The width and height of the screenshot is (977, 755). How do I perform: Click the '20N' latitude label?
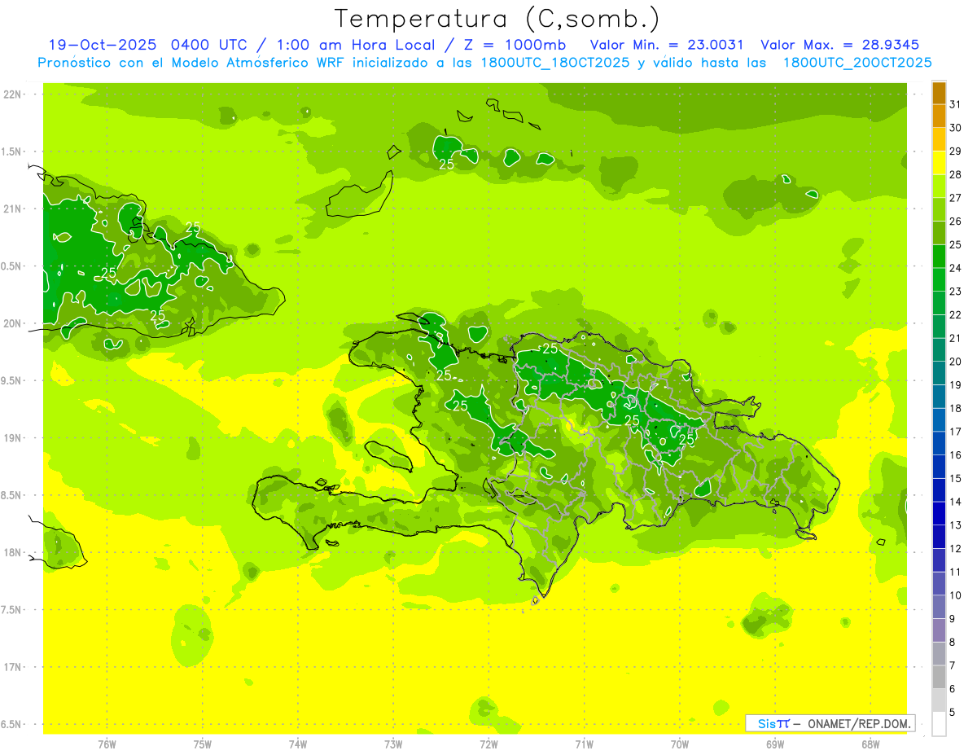tap(14, 324)
